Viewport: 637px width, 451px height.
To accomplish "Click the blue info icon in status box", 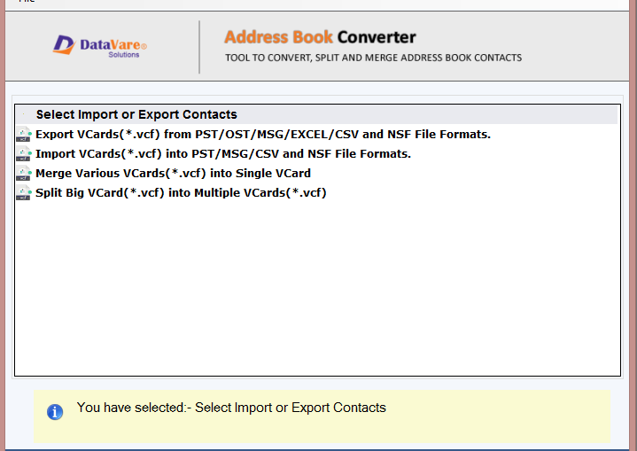I will (55, 412).
